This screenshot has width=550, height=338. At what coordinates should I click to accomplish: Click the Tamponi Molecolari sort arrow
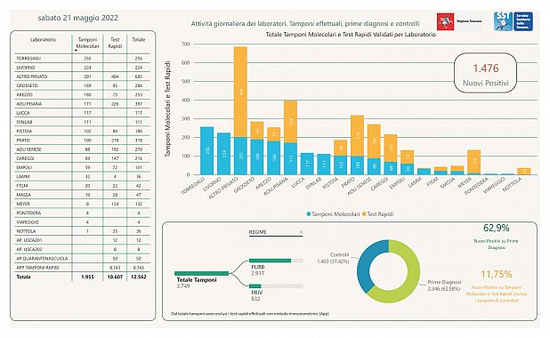coord(76,51)
